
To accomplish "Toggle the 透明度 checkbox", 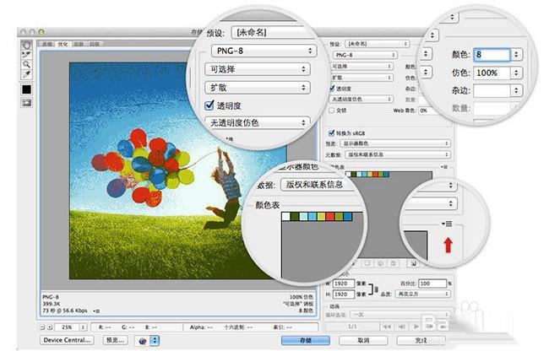I will pyautogui.click(x=332, y=89).
